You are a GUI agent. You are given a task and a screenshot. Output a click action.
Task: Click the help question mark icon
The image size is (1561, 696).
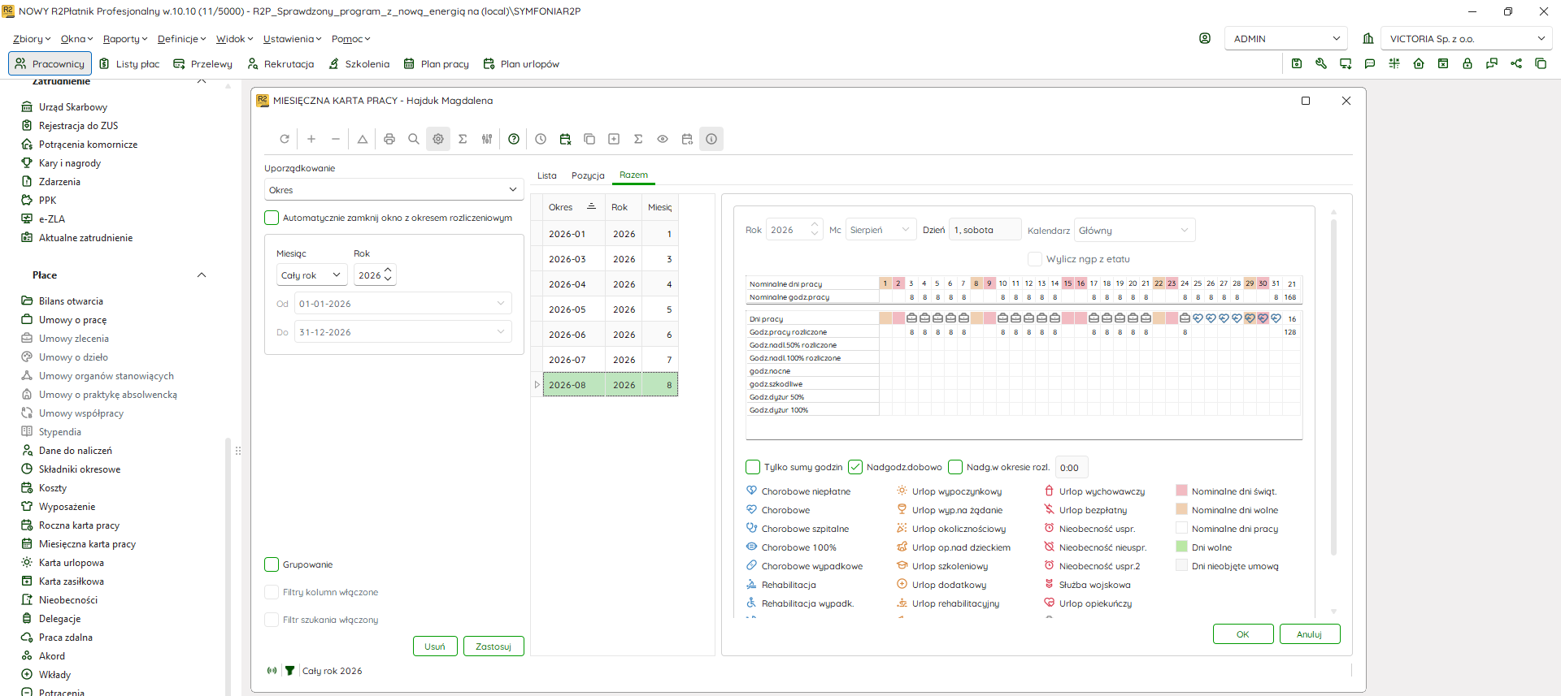tap(514, 139)
